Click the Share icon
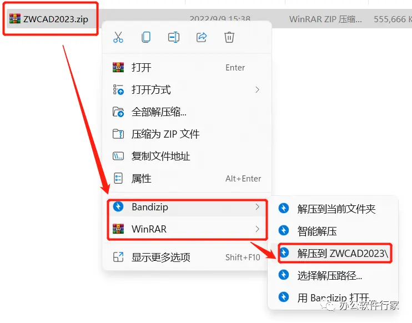 202,37
